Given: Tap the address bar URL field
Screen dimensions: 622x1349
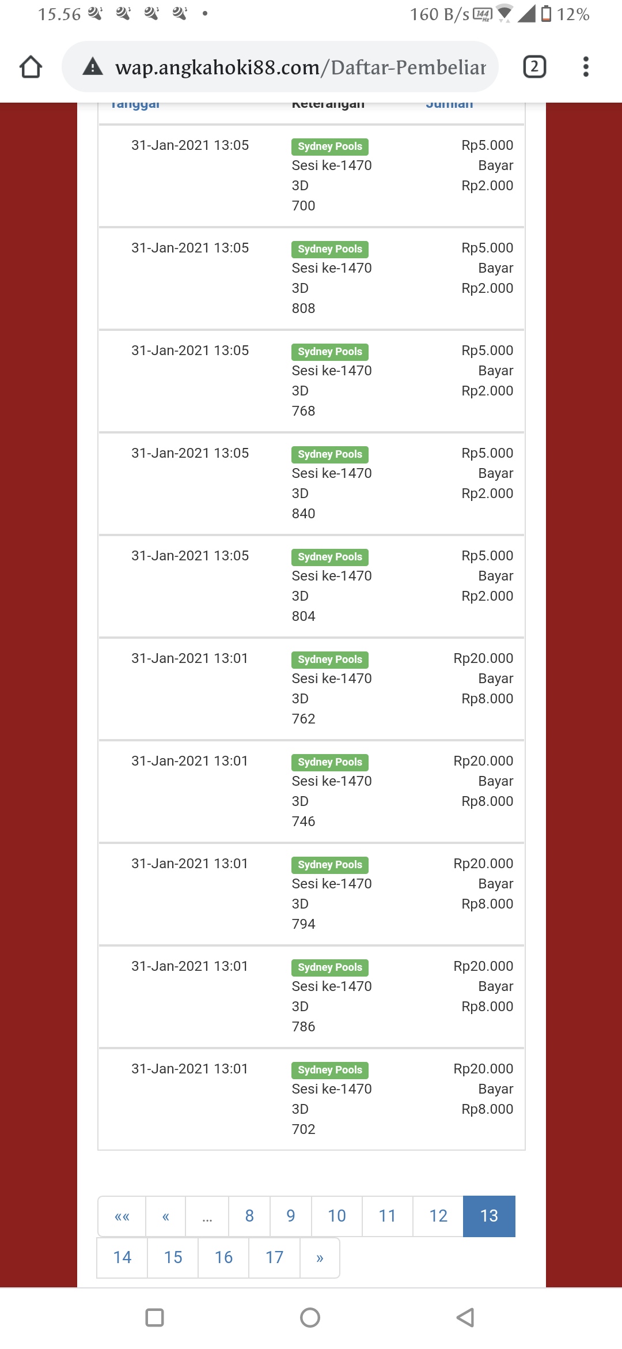Looking at the screenshot, I should click(x=299, y=67).
